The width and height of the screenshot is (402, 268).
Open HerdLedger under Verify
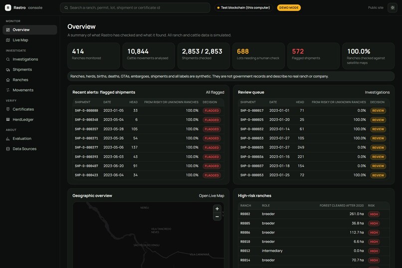point(30,119)
